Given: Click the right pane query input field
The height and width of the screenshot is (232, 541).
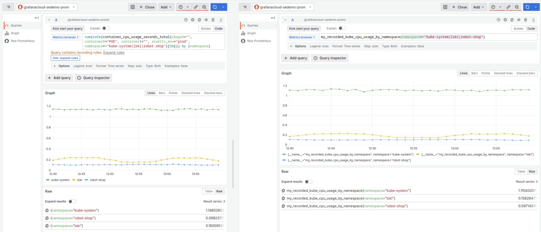Looking at the screenshot, I should pyautogui.click(x=428, y=37).
